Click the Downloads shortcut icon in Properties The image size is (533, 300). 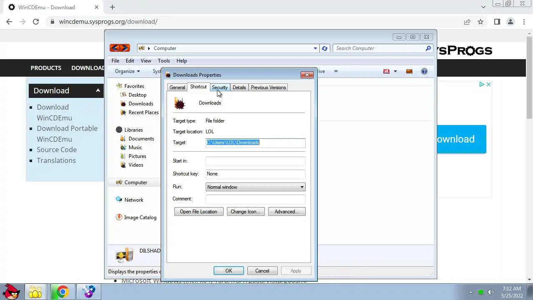tap(179, 103)
